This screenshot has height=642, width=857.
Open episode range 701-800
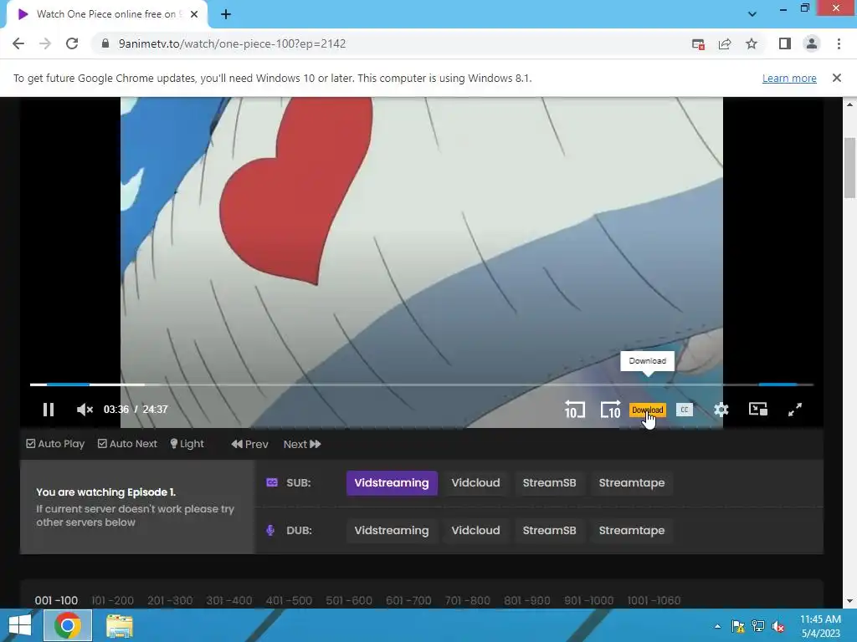pos(467,600)
